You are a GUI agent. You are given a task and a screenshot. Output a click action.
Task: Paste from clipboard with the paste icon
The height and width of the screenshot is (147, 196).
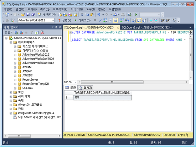[92, 15]
